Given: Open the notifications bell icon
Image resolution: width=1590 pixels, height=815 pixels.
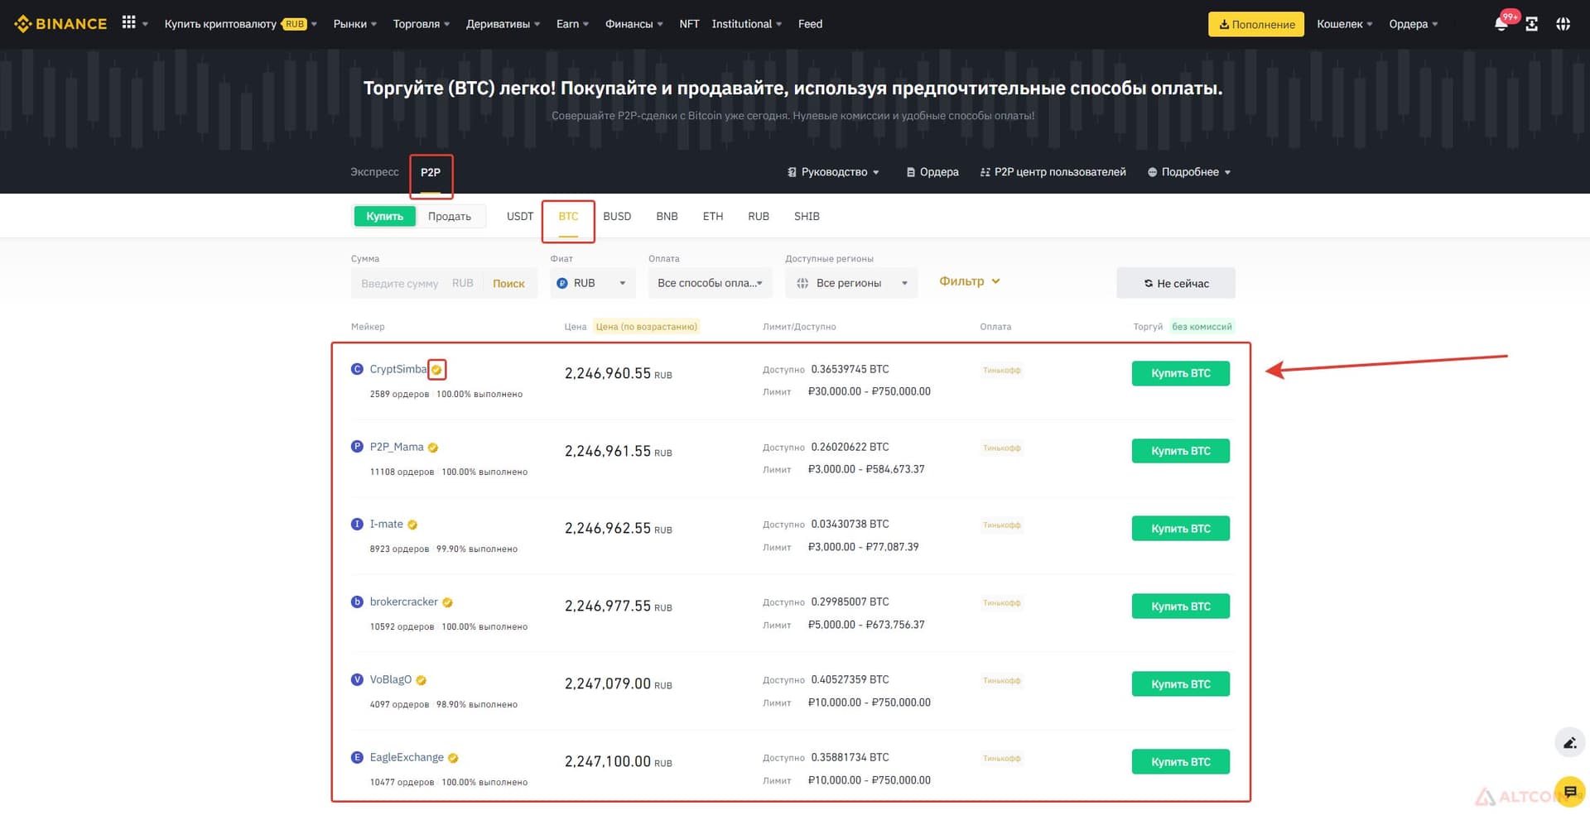Looking at the screenshot, I should pyautogui.click(x=1501, y=24).
